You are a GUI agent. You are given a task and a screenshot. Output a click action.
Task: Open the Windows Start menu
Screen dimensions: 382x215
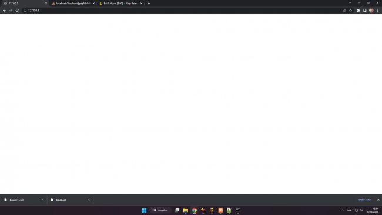pos(144,210)
